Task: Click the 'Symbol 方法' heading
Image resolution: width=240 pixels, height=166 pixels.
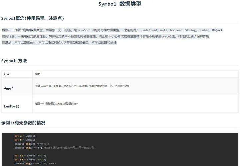Action: [14, 61]
